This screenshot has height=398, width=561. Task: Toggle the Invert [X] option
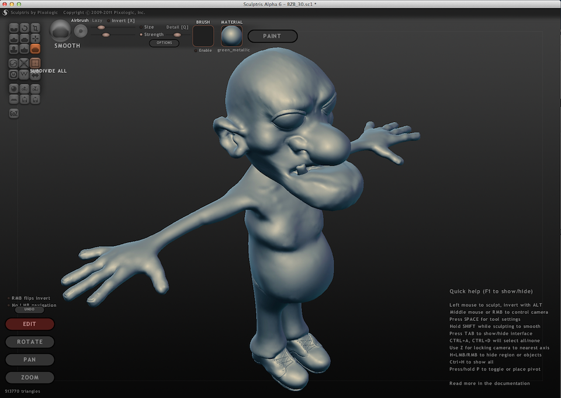pos(109,21)
